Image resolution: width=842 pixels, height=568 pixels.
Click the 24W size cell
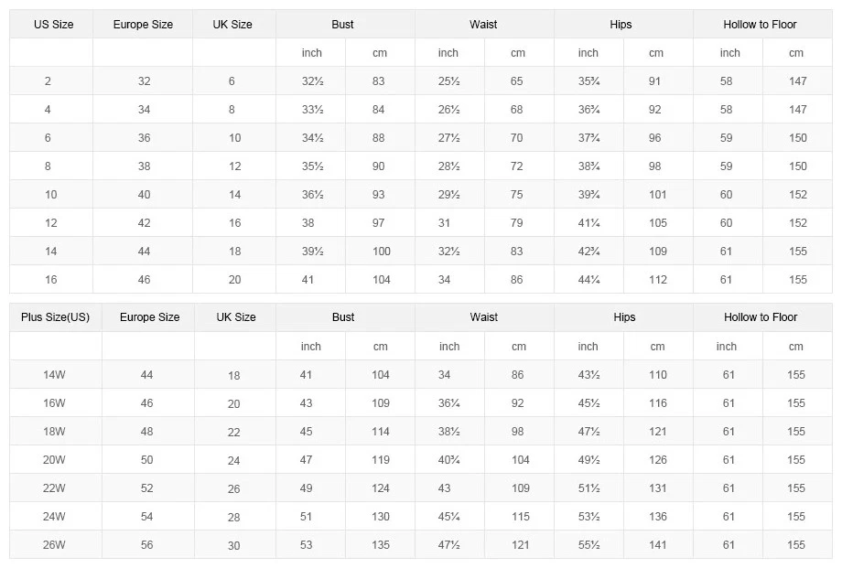(54, 517)
